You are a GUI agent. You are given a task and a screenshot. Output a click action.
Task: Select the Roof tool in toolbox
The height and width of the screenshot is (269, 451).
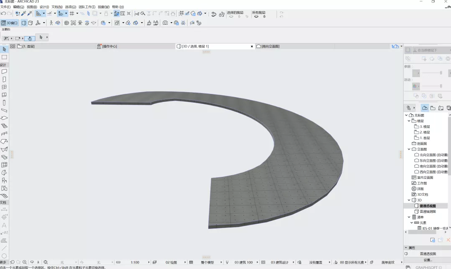point(4,141)
